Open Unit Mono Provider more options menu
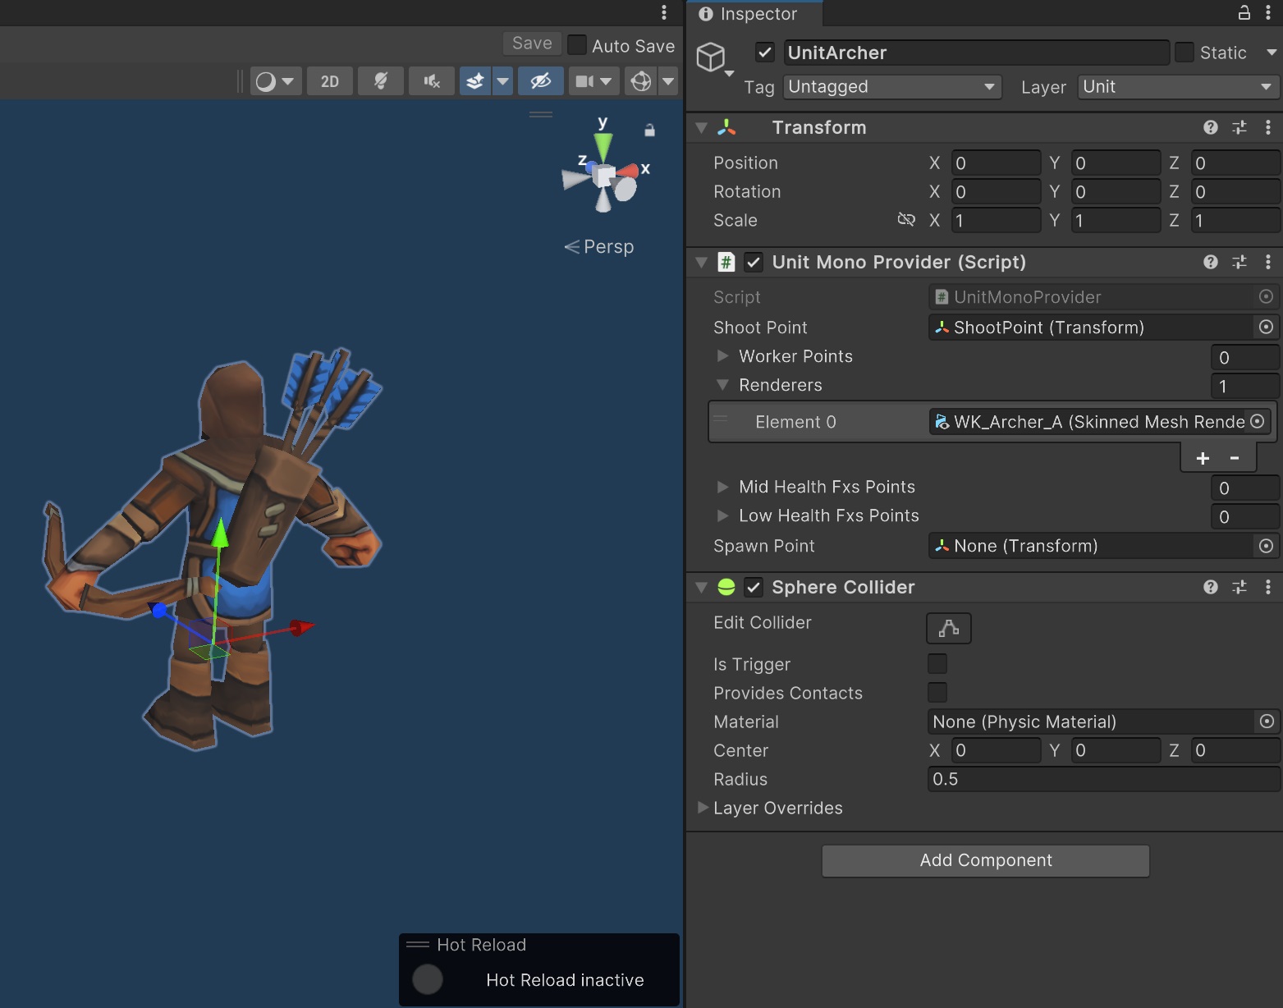 [1267, 262]
